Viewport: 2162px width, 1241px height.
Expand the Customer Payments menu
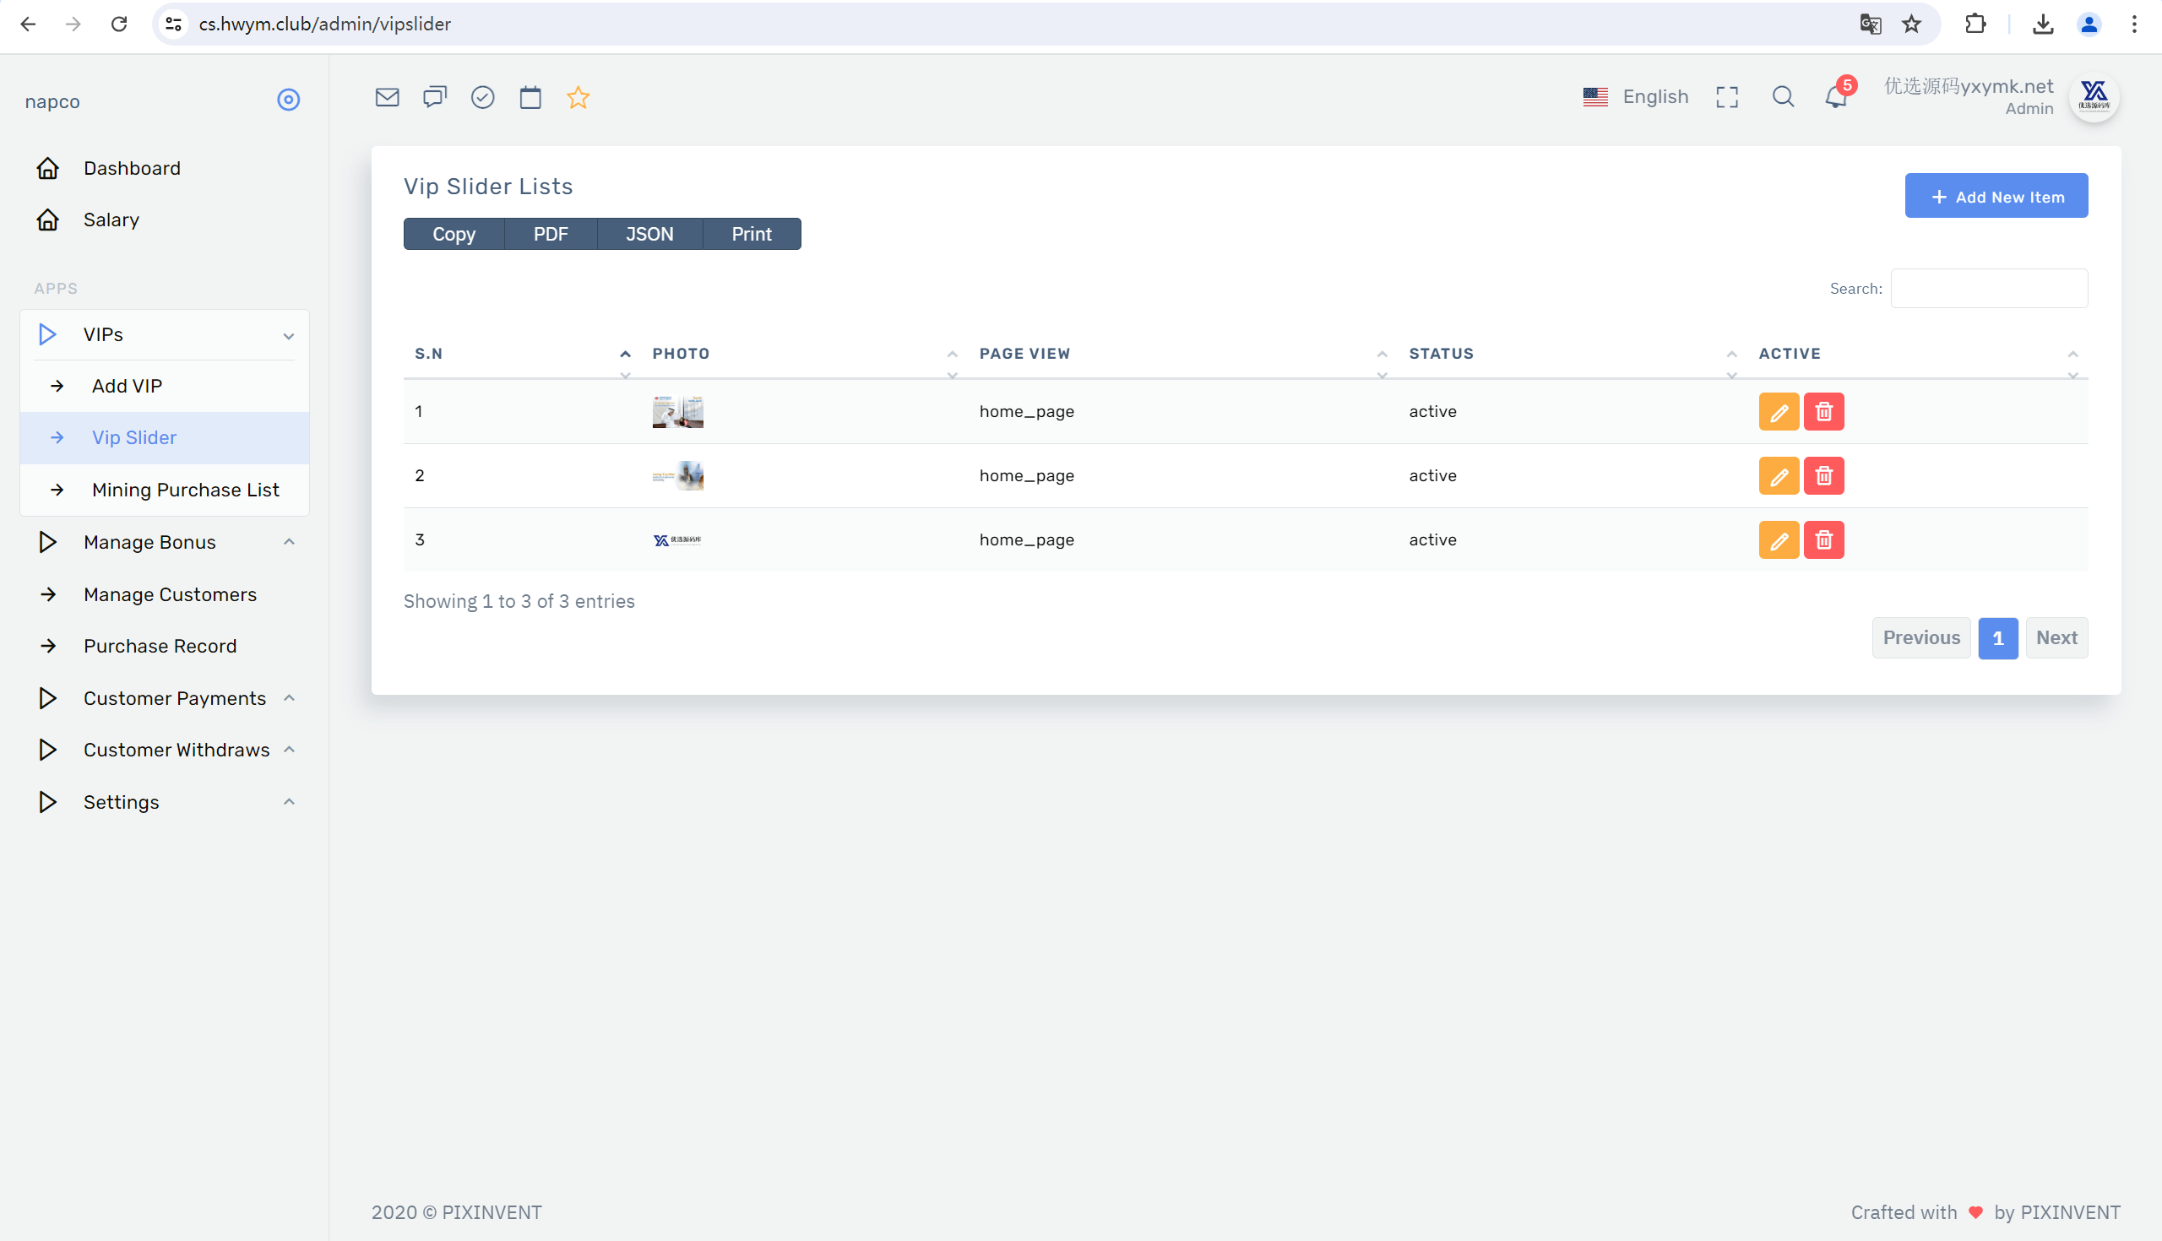(165, 698)
